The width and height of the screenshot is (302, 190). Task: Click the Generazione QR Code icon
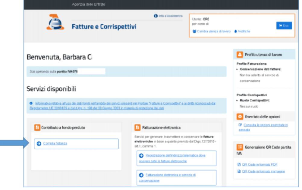[240, 147]
